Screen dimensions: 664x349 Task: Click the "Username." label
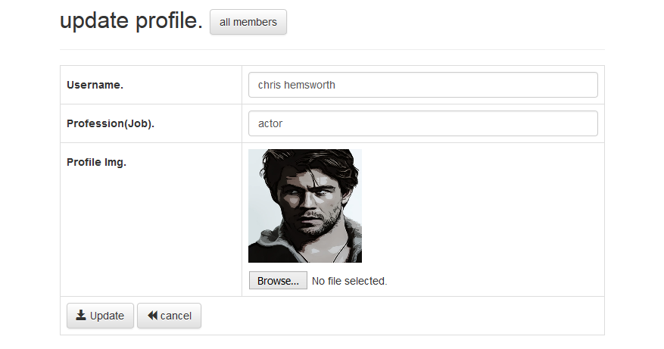(x=95, y=85)
